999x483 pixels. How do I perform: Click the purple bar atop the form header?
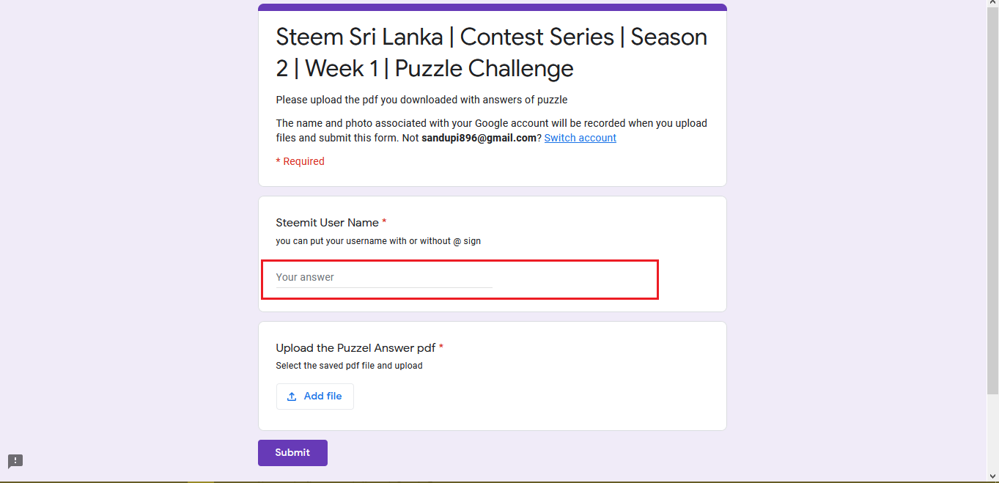(x=492, y=7)
